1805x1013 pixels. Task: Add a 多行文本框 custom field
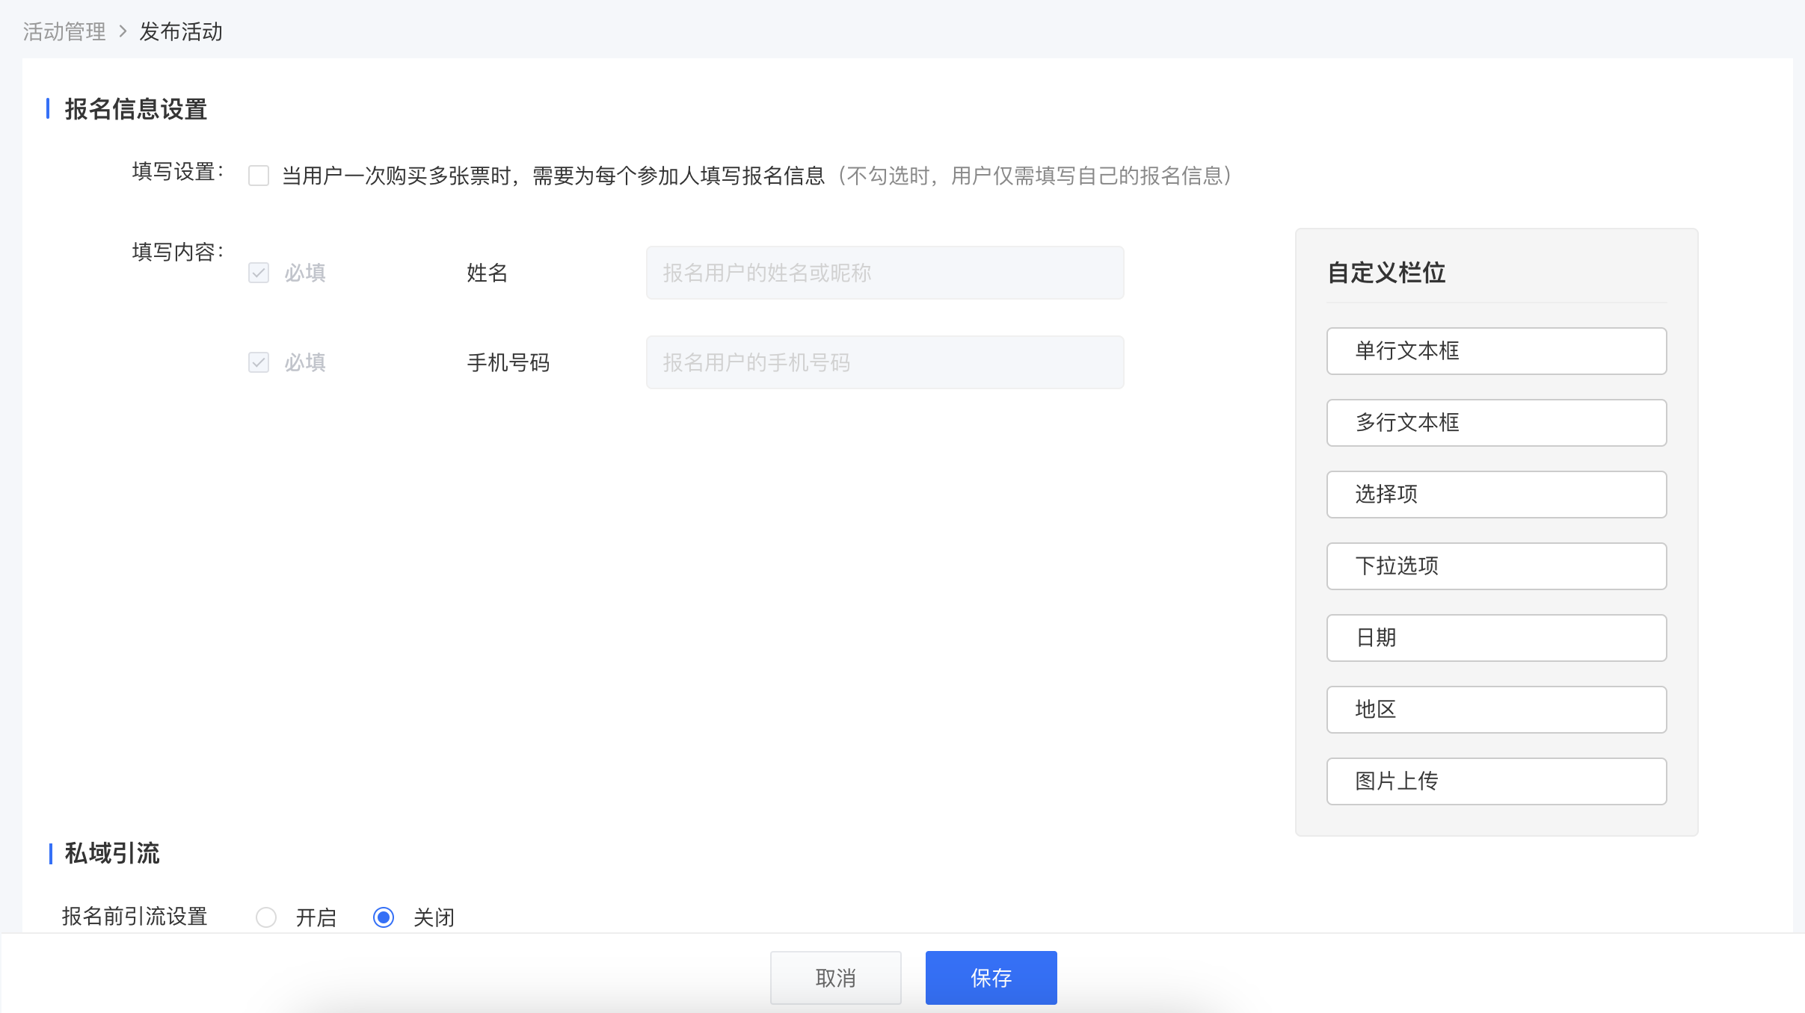1497,423
